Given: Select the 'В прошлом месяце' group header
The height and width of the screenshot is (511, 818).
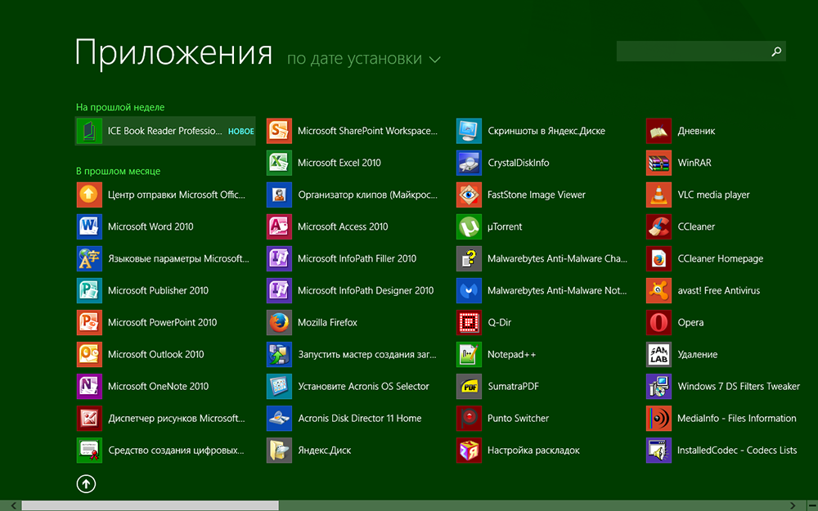Looking at the screenshot, I should [119, 171].
